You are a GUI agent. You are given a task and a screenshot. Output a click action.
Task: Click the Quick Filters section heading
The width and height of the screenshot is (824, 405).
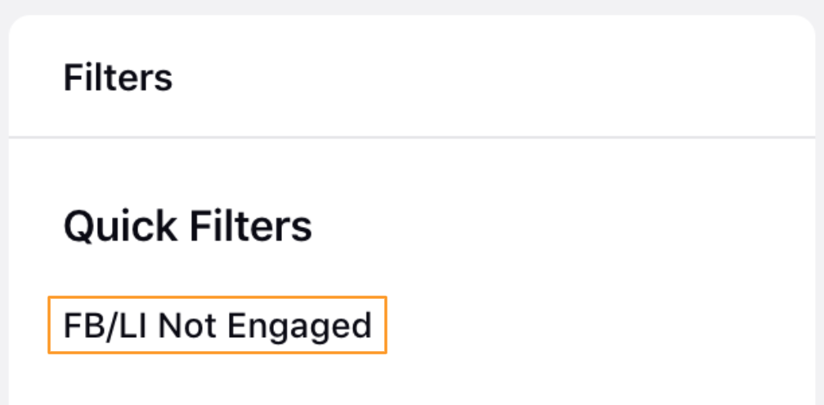click(x=188, y=227)
